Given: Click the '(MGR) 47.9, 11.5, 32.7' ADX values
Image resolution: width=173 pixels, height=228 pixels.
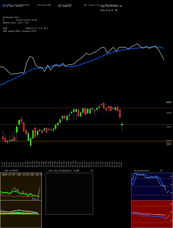Looking at the screenshot, I should pos(37,28).
